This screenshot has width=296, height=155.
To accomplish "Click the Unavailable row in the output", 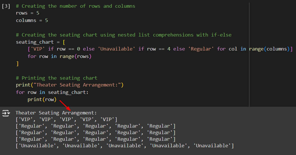I will 124,146.
